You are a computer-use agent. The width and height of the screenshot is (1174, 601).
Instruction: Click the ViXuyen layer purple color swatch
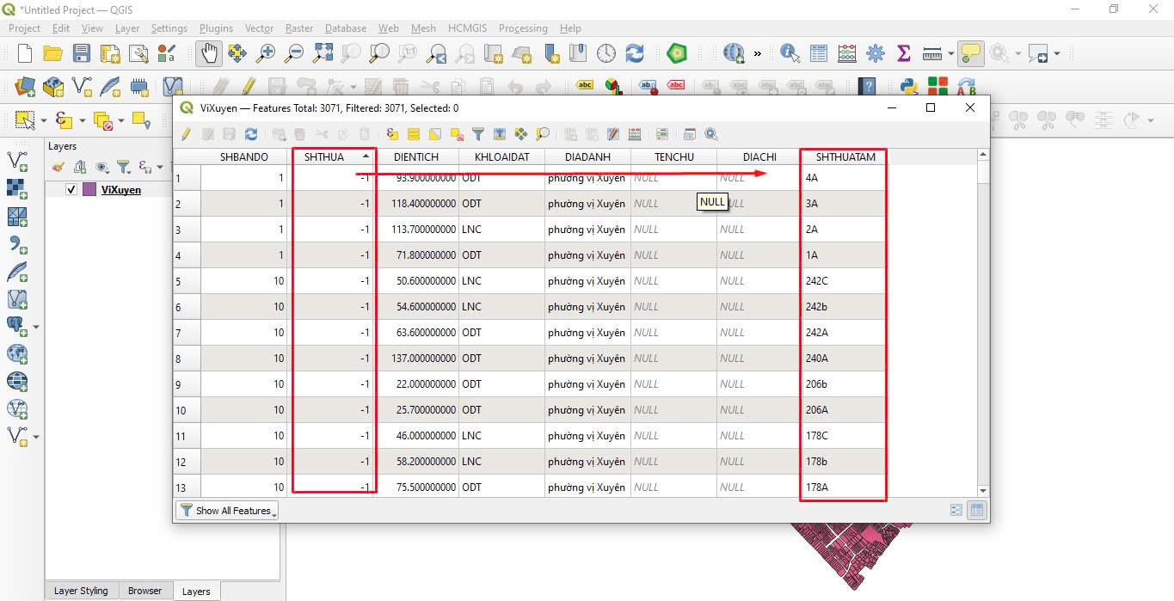[89, 190]
